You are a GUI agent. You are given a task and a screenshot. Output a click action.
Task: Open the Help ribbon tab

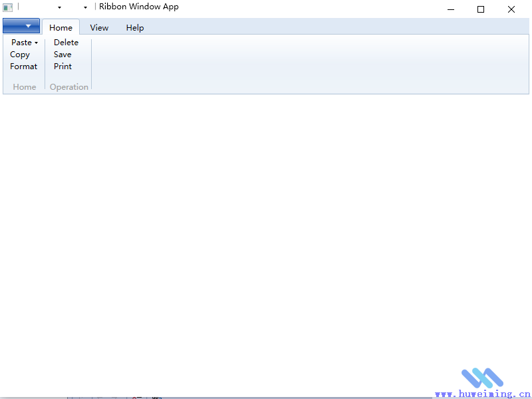pyautogui.click(x=135, y=27)
